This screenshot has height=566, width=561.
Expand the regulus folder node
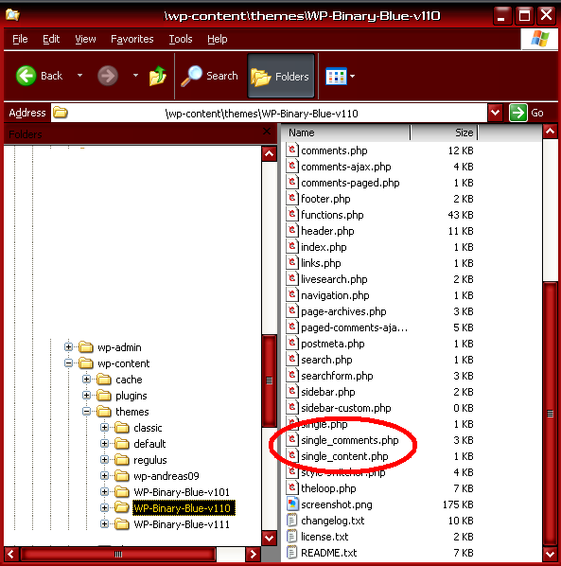pos(104,459)
